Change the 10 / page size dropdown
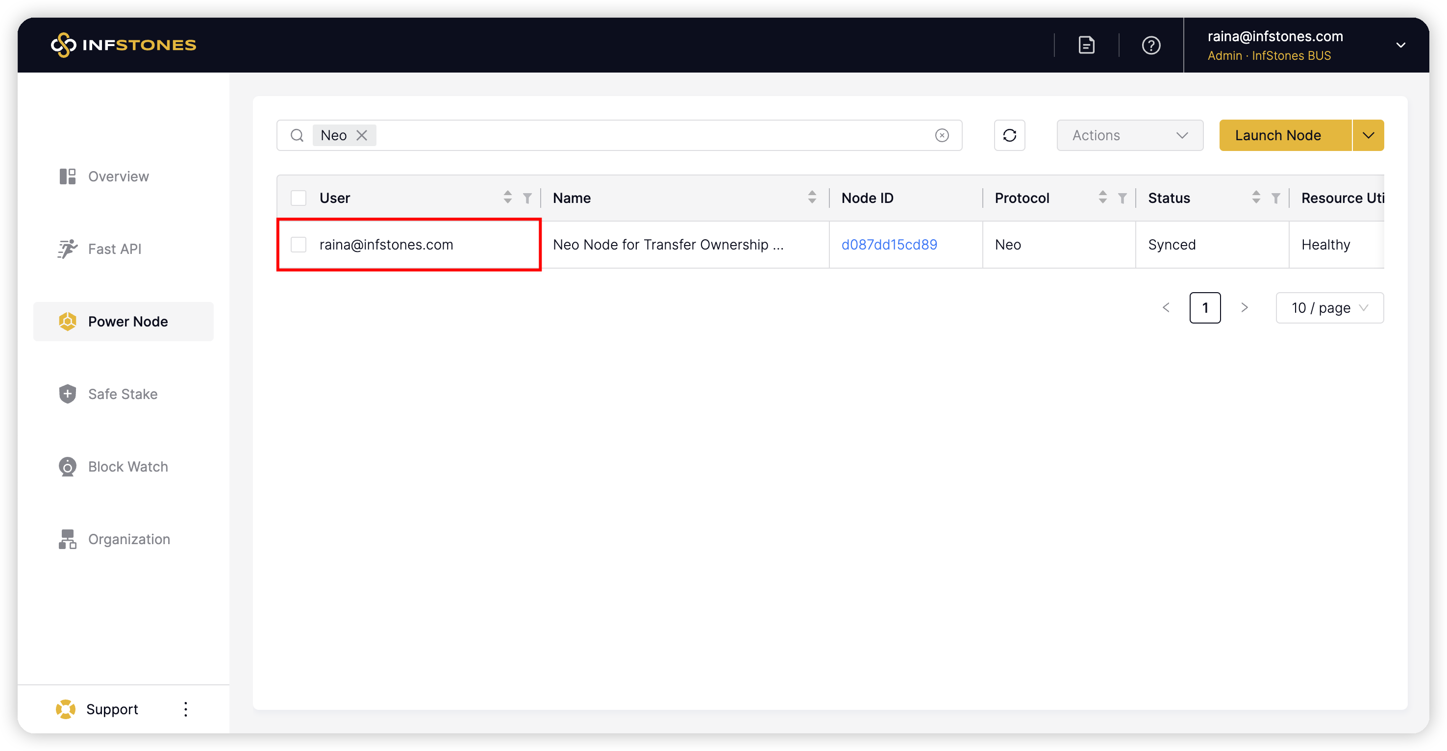Screen dimensions: 1447x751 [x=1329, y=308]
